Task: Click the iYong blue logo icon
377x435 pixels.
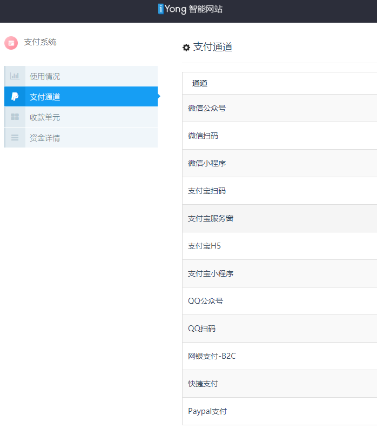Action: pyautogui.click(x=161, y=9)
